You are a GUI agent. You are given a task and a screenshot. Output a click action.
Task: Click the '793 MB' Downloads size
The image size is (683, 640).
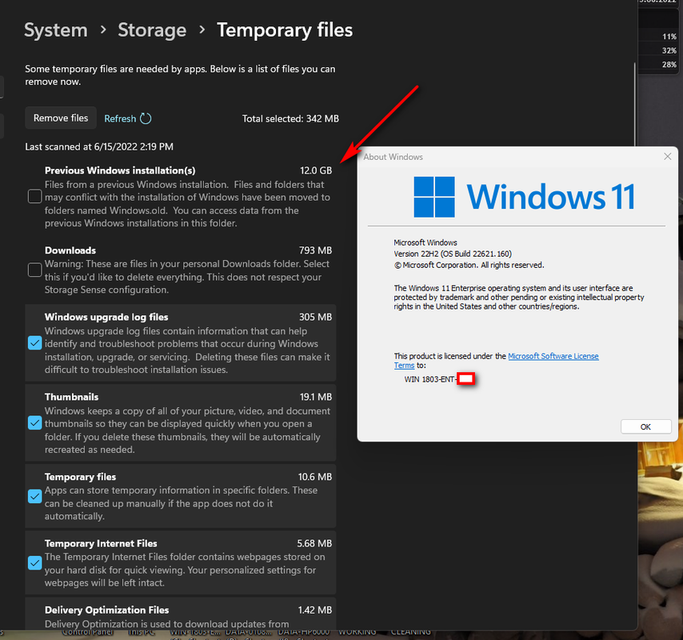(x=315, y=250)
